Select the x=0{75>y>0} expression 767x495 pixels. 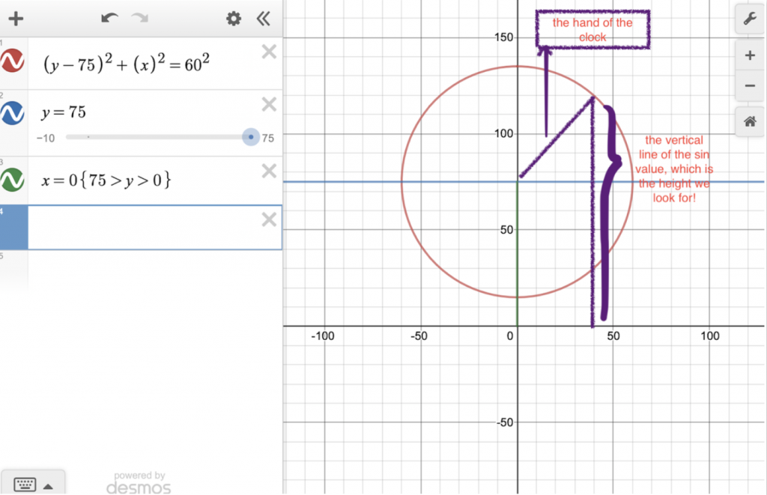[106, 180]
